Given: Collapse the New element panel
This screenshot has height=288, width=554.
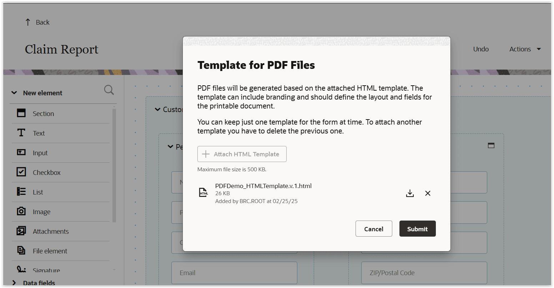Looking at the screenshot, I should 14,93.
